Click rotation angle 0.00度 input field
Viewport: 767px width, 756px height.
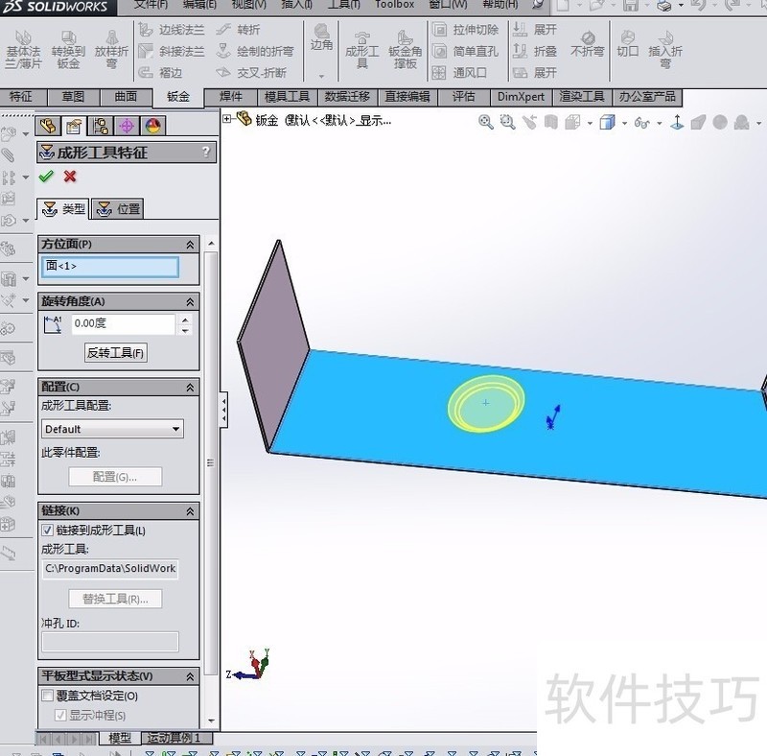pyautogui.click(x=124, y=323)
